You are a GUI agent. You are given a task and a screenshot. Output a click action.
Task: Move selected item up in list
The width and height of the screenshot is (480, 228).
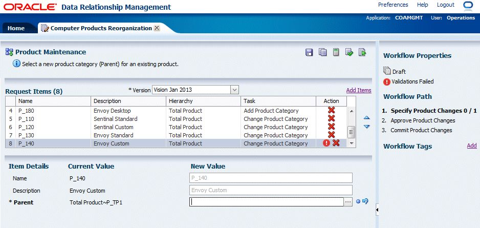tap(366, 118)
